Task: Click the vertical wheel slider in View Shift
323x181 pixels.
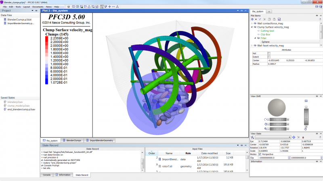Action: click(x=306, y=117)
